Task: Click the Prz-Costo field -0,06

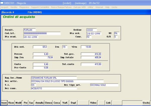Action: [41, 68]
